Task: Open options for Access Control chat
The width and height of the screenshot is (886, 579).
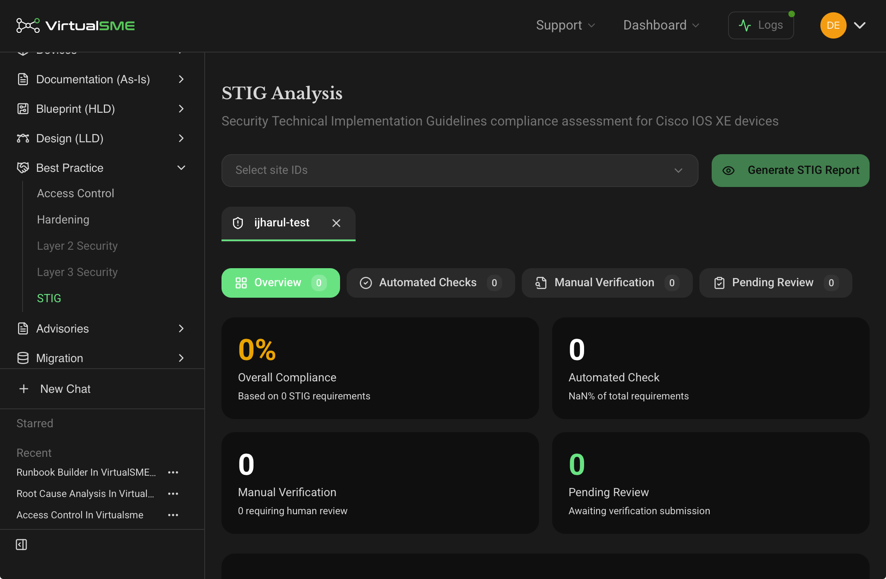Action: coord(173,515)
